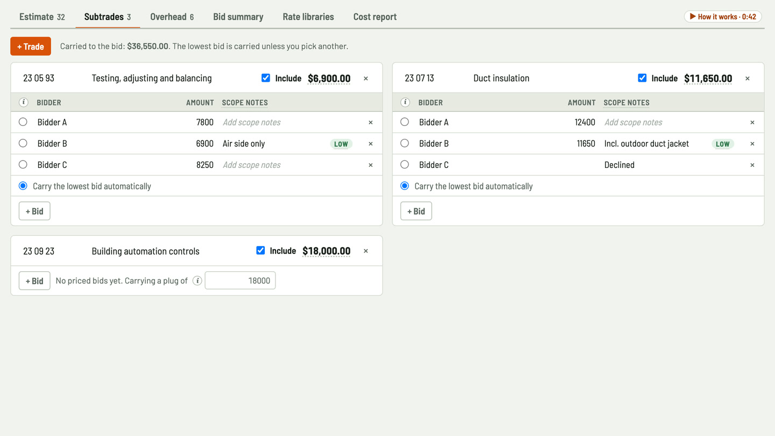Delete Bidder B's 11650 bid row
Screen dimensions: 775x436
(752, 144)
